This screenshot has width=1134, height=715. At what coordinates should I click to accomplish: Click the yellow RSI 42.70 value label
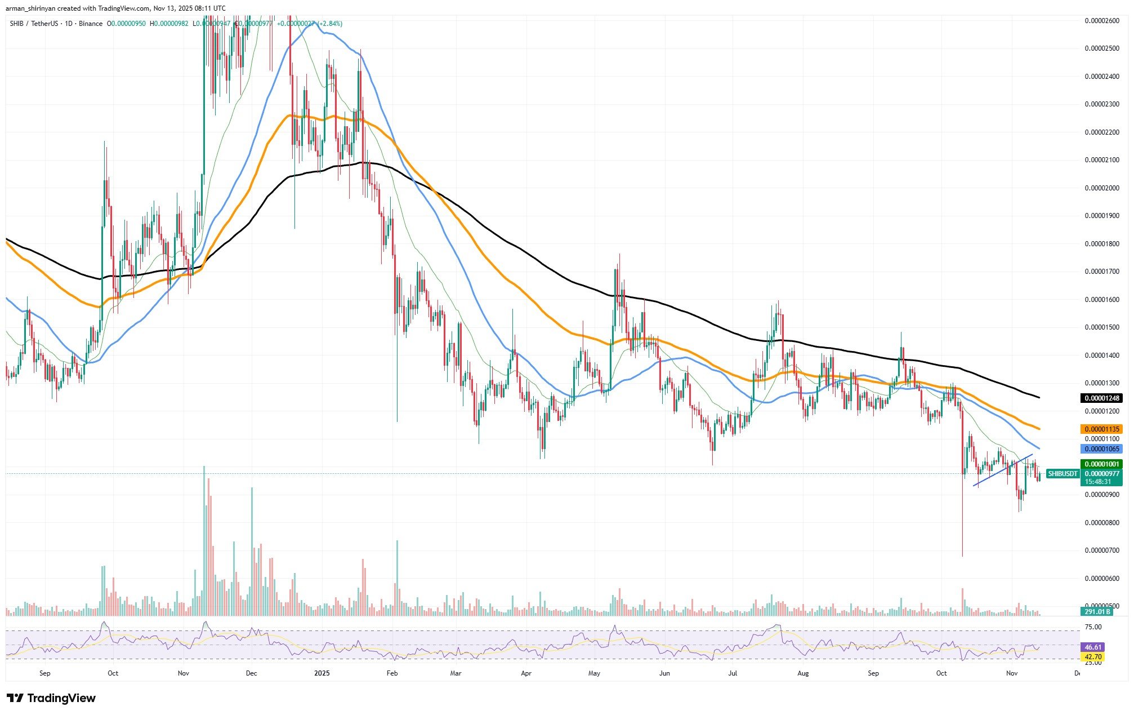[1093, 657]
